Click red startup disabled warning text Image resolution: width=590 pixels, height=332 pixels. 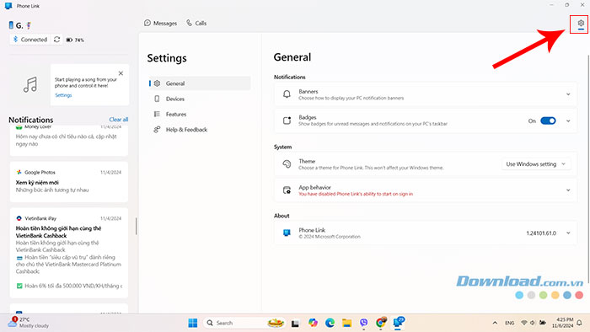(x=356, y=194)
